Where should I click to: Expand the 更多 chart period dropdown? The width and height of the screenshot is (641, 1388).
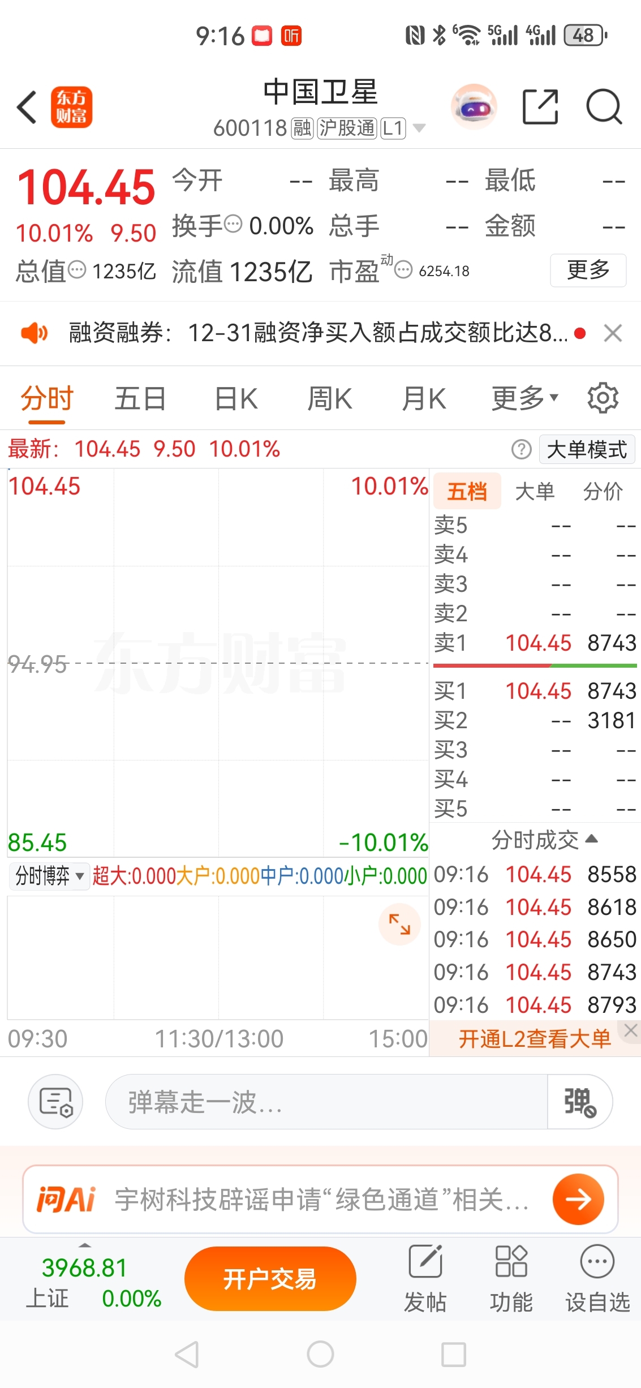(x=525, y=398)
